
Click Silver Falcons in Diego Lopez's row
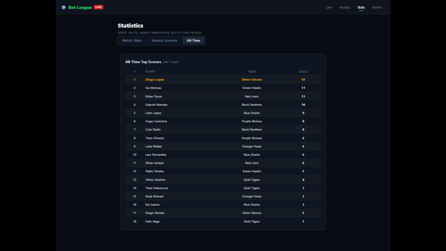coord(252,80)
